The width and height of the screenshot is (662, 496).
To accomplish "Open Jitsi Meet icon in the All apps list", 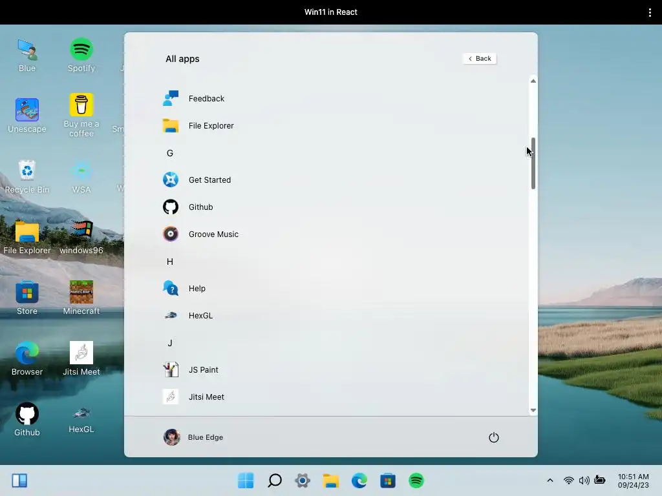I will click(x=171, y=397).
